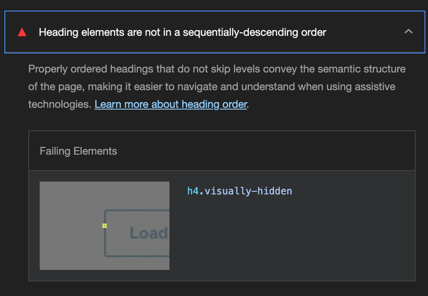Open the failing element screenshot thumbnail
428x296 pixels.
tap(105, 225)
